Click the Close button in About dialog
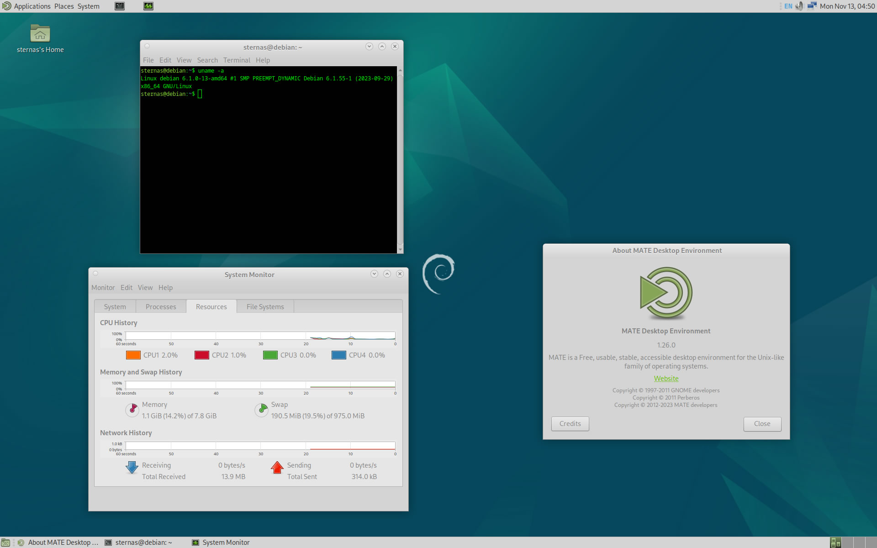 (762, 424)
